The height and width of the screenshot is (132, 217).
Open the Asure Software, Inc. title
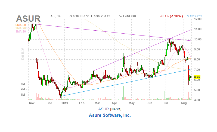(110, 115)
